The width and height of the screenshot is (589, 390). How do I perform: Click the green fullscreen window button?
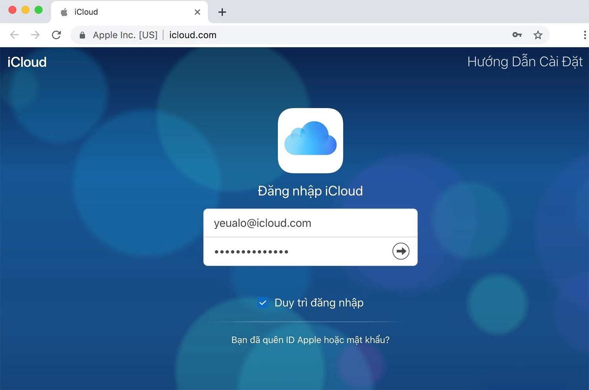click(x=38, y=10)
